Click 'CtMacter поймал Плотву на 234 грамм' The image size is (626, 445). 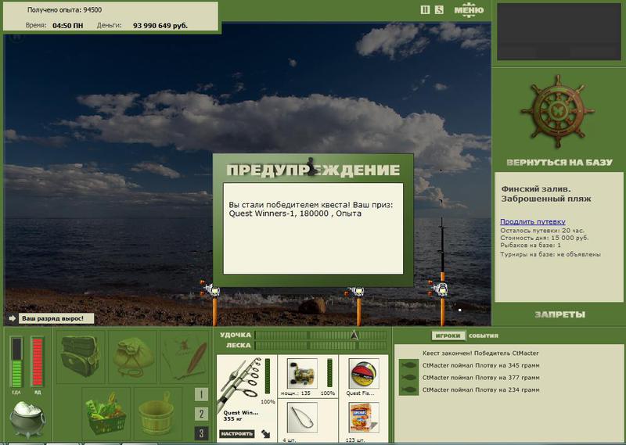pyautogui.click(x=480, y=389)
